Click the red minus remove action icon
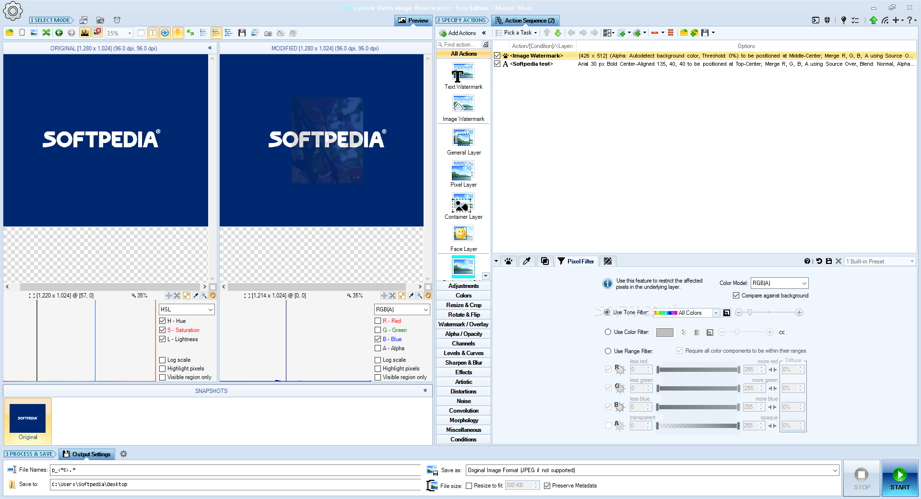Screen dimensions: 921x499 tap(655, 33)
